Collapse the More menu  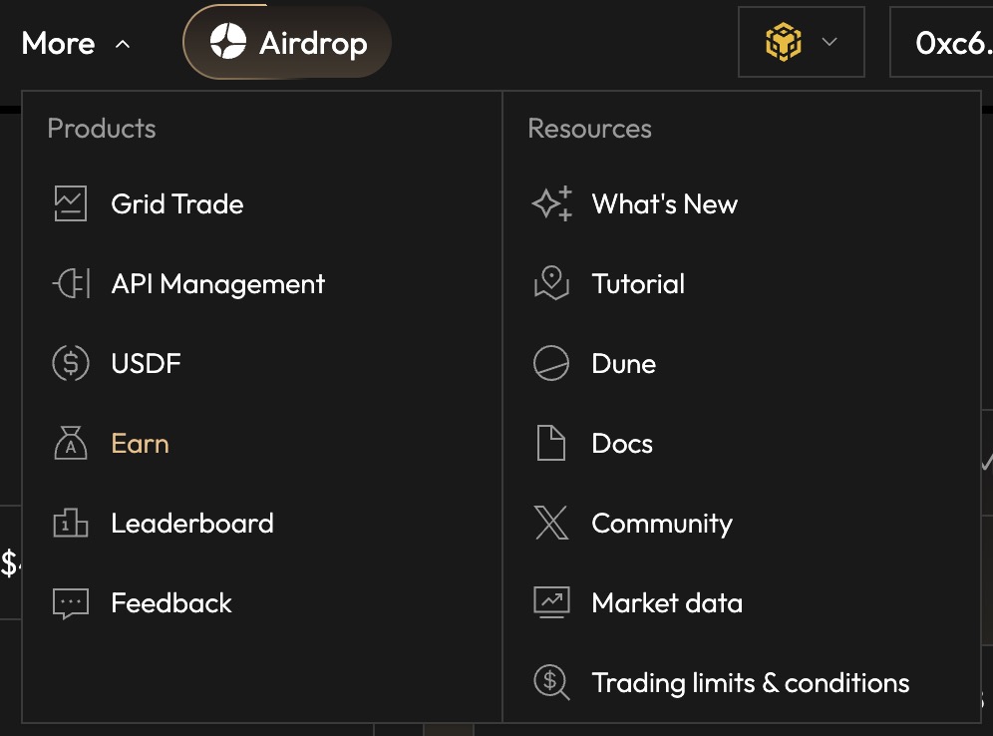[76, 44]
